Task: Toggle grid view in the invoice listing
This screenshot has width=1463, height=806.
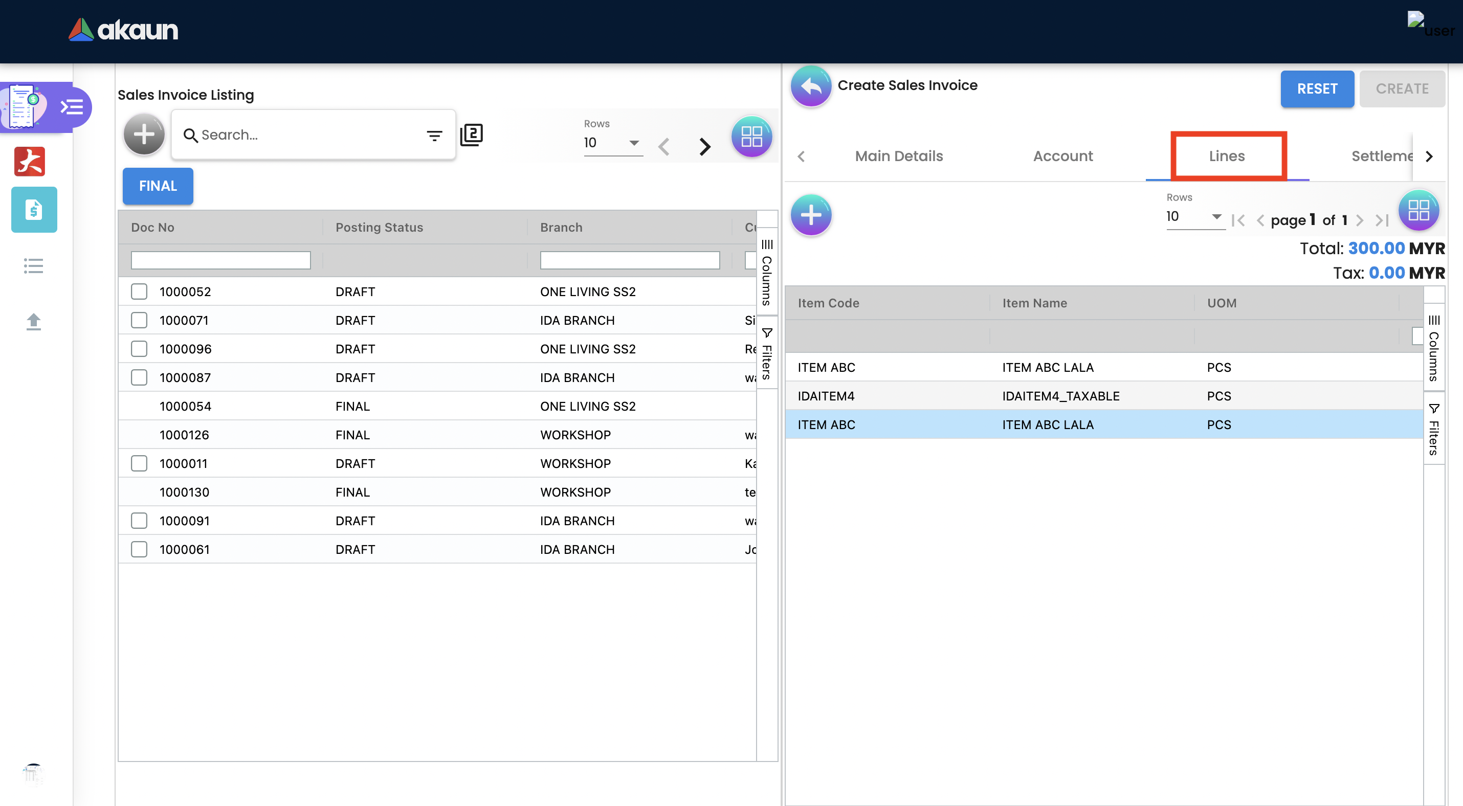Action: click(751, 136)
